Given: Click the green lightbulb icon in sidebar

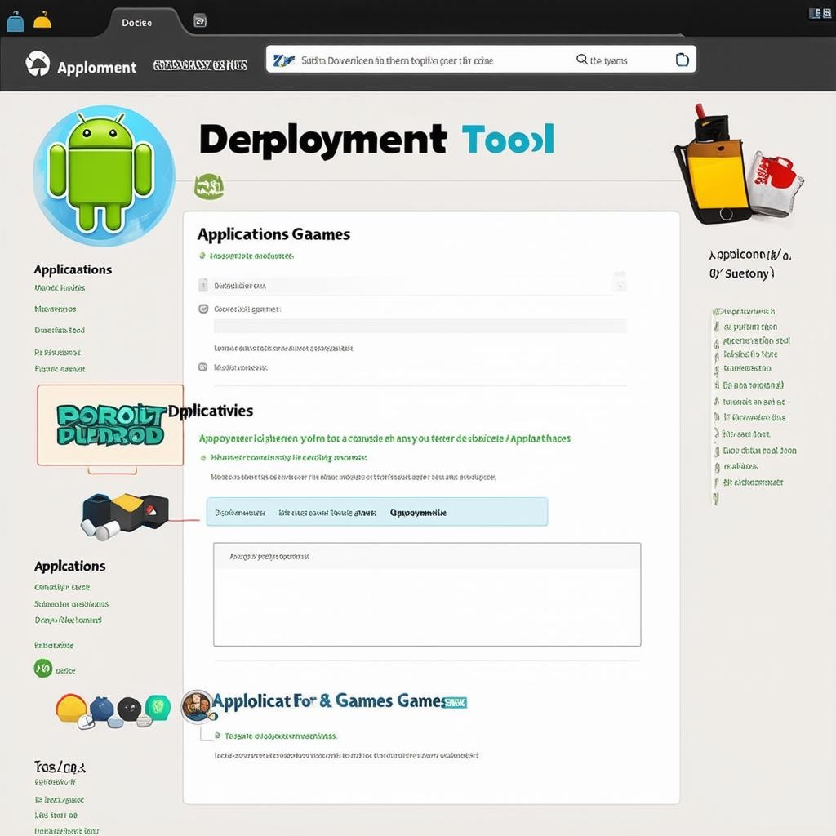Looking at the screenshot, I should [157, 707].
